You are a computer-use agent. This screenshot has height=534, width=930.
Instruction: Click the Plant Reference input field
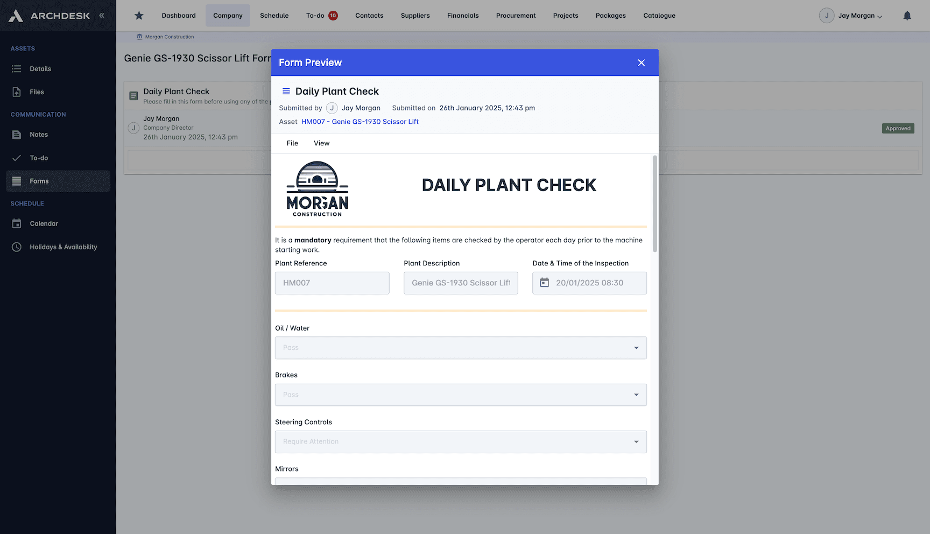[332, 283]
